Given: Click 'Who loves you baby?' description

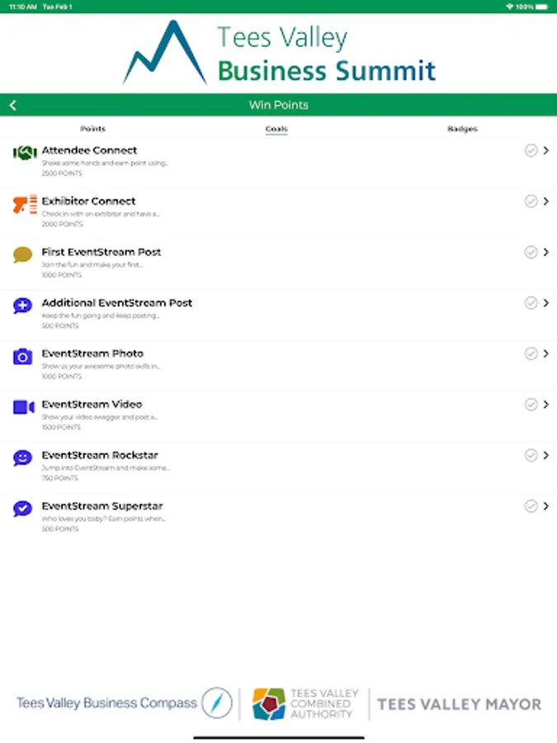Looking at the screenshot, I should click(103, 518).
